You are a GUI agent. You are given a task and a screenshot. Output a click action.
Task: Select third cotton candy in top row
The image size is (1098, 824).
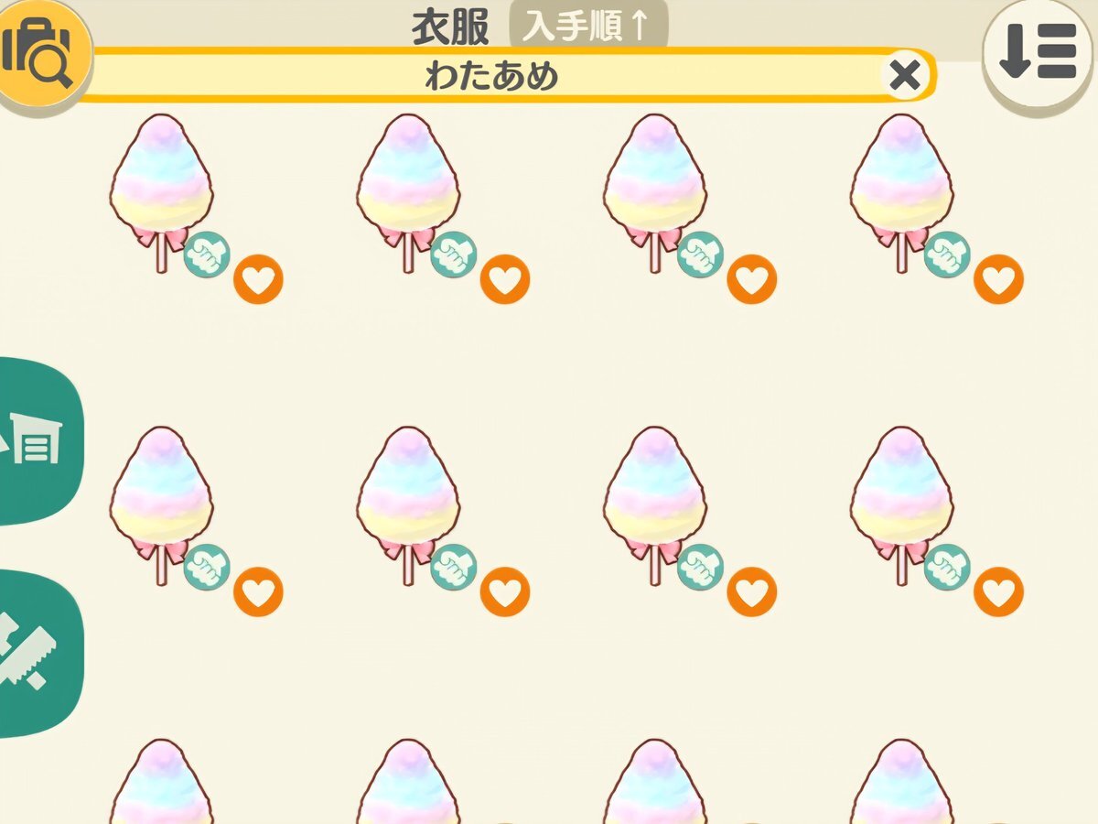coord(655,192)
